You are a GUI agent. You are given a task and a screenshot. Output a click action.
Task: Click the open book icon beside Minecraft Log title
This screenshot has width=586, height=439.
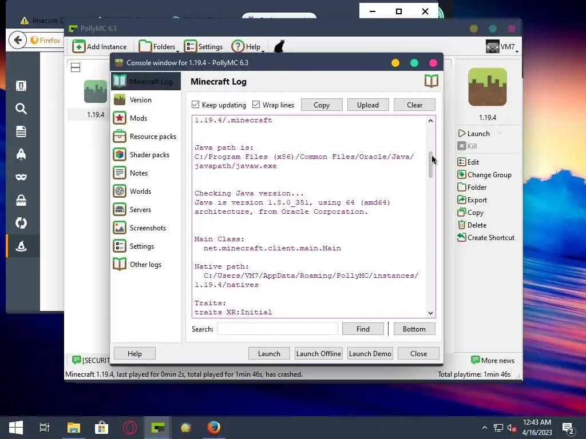431,81
